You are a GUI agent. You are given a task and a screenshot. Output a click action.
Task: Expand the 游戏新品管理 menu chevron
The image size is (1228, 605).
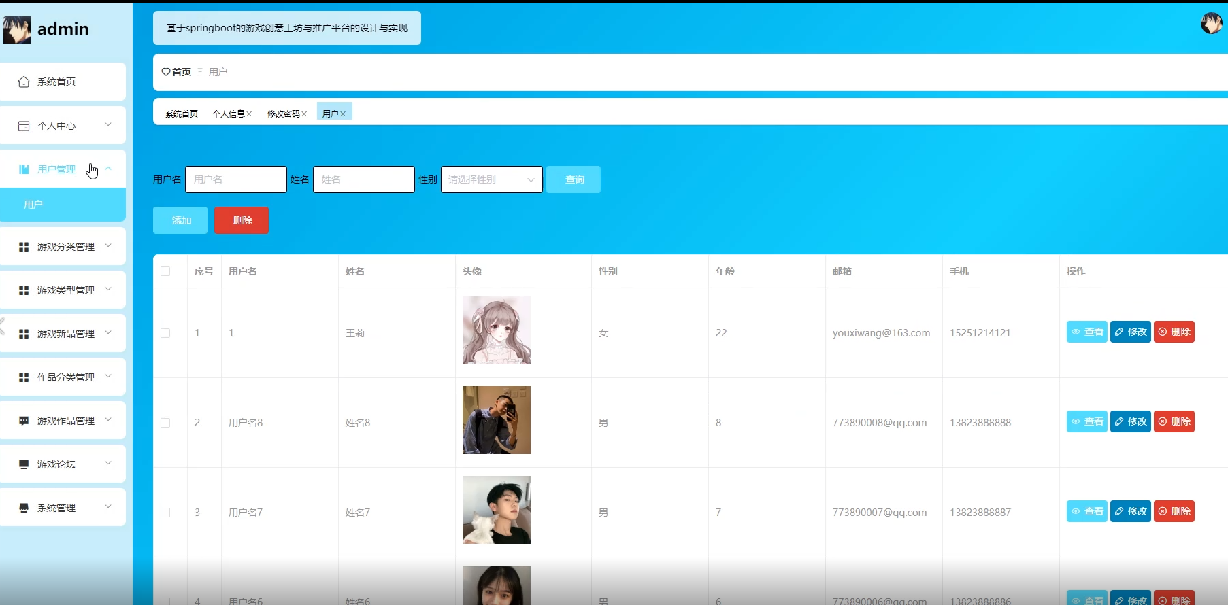[108, 333]
